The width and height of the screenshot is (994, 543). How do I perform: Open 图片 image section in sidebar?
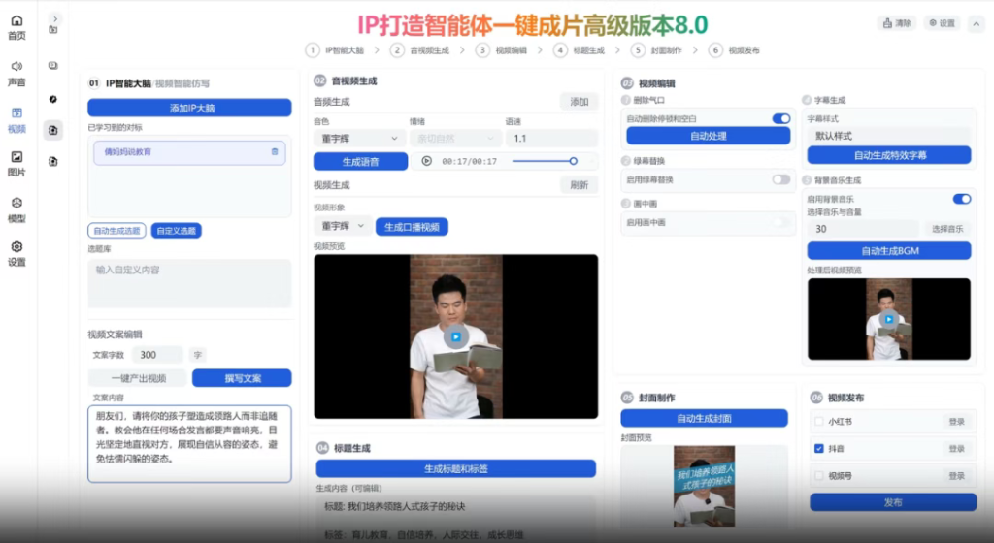[17, 164]
